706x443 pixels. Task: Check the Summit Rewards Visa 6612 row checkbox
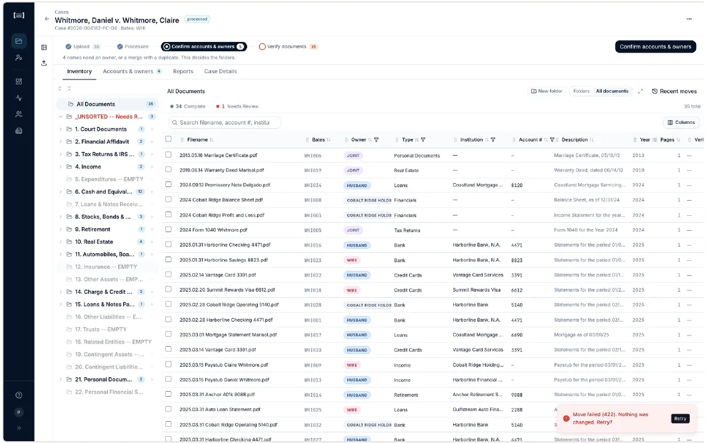(x=168, y=289)
